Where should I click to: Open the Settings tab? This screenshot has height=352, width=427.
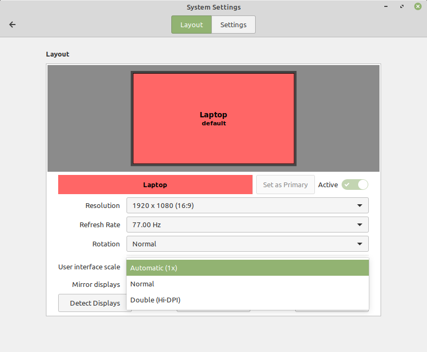(233, 25)
